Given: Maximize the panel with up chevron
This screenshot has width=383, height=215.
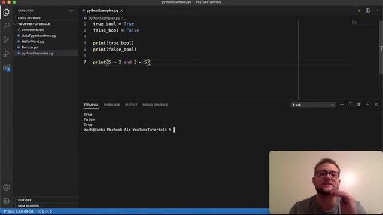Looking at the screenshot, I should (367, 105).
